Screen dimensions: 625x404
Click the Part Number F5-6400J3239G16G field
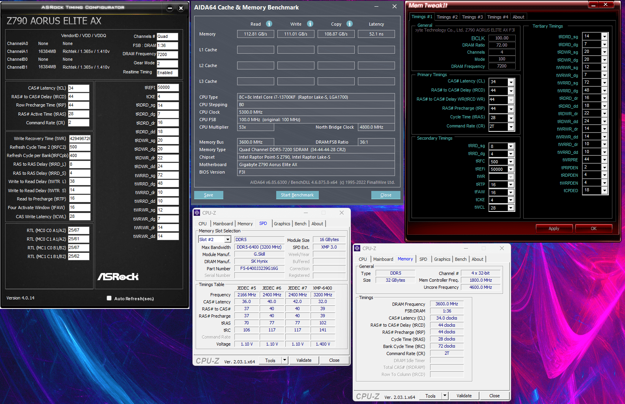(259, 268)
